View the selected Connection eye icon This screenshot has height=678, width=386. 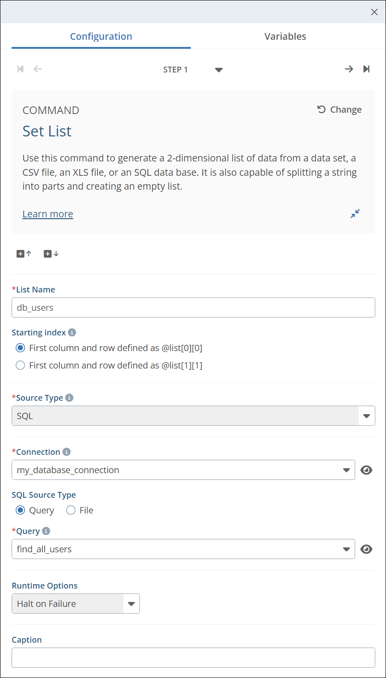point(366,470)
